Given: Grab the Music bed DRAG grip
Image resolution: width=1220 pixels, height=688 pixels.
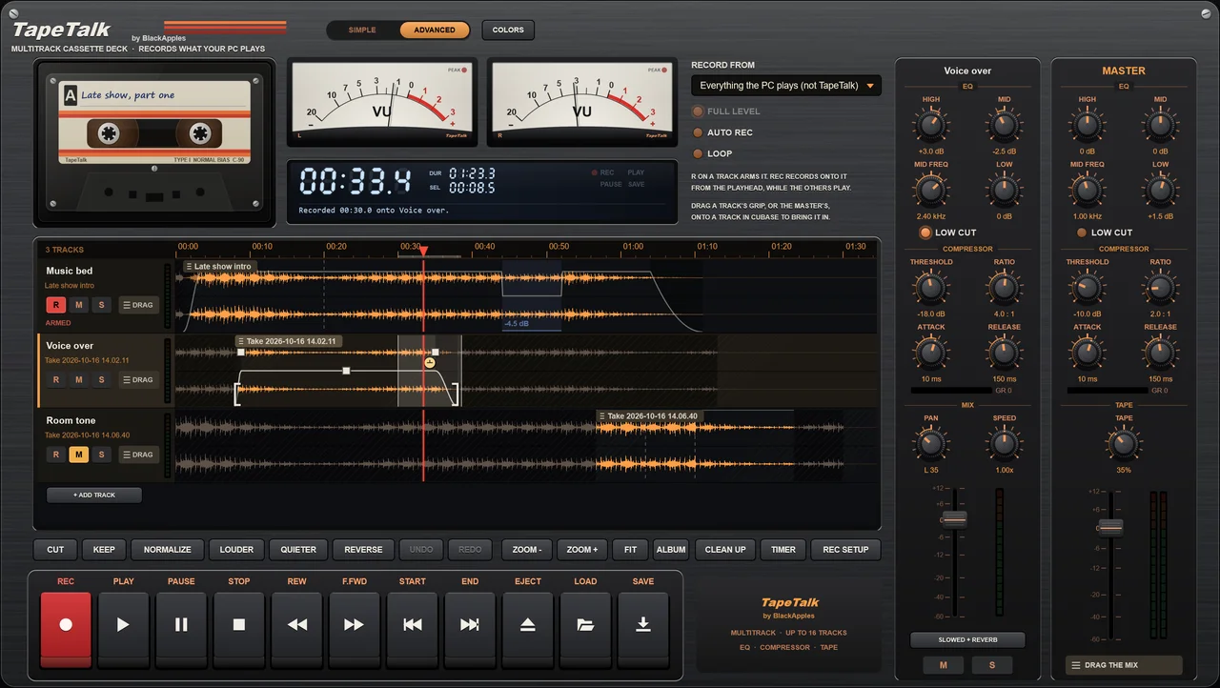Looking at the screenshot, I should tap(139, 305).
